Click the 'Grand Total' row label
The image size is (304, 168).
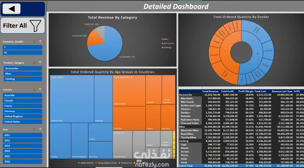186,166
